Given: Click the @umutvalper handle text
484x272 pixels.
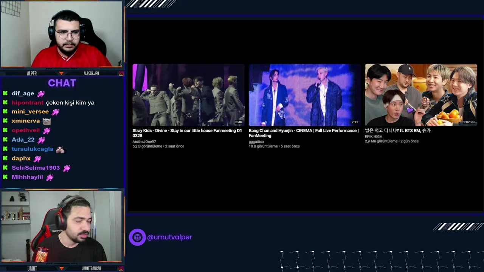Looking at the screenshot, I should coord(169,237).
